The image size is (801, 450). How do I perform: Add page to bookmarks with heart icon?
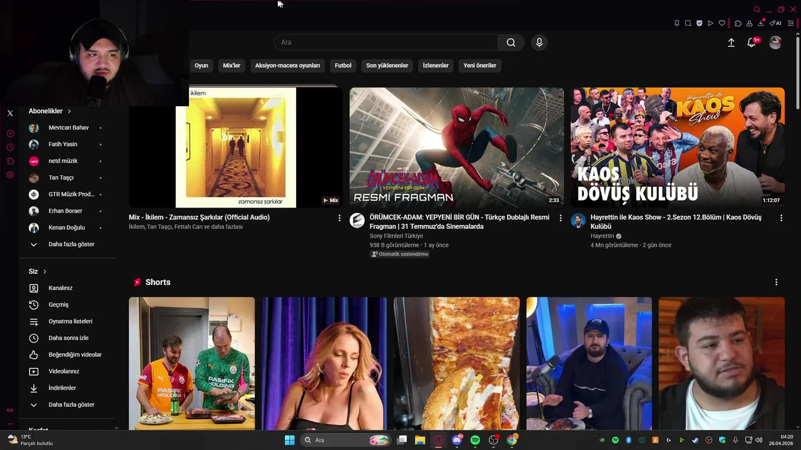[x=722, y=23]
